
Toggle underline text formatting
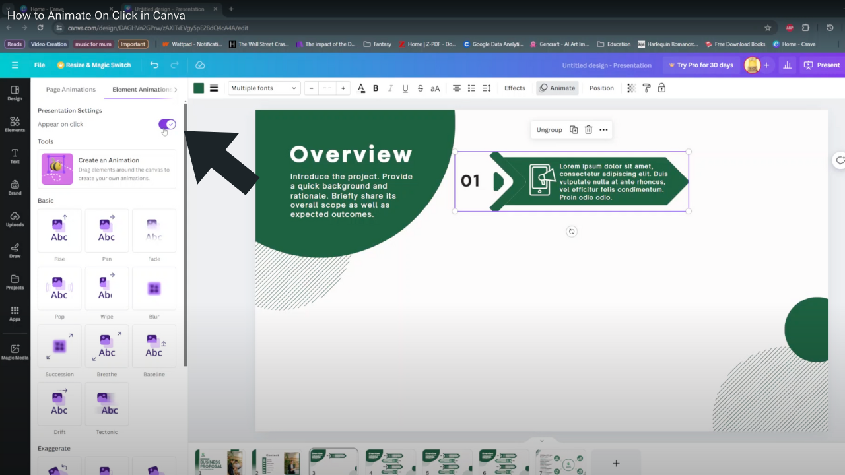pos(405,88)
